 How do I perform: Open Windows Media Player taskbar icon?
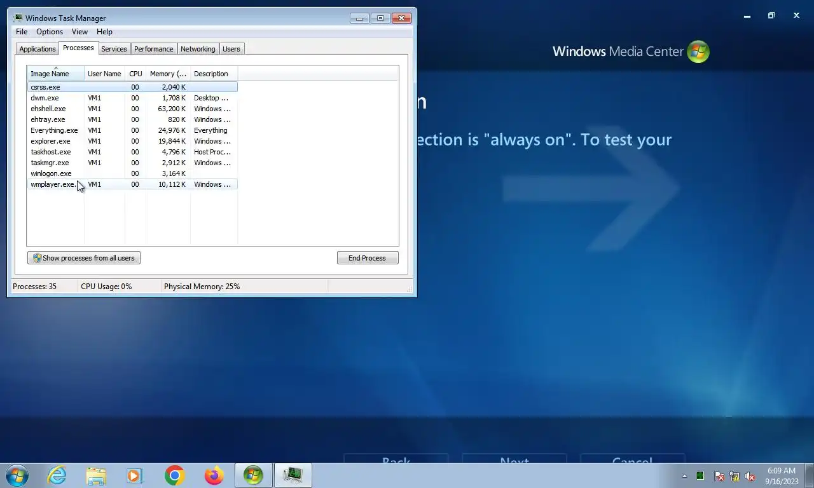[135, 475]
